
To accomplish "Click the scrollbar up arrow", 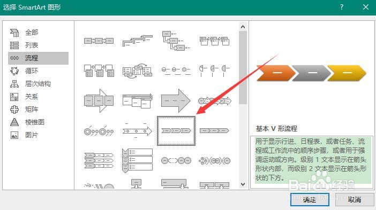I will [243, 27].
